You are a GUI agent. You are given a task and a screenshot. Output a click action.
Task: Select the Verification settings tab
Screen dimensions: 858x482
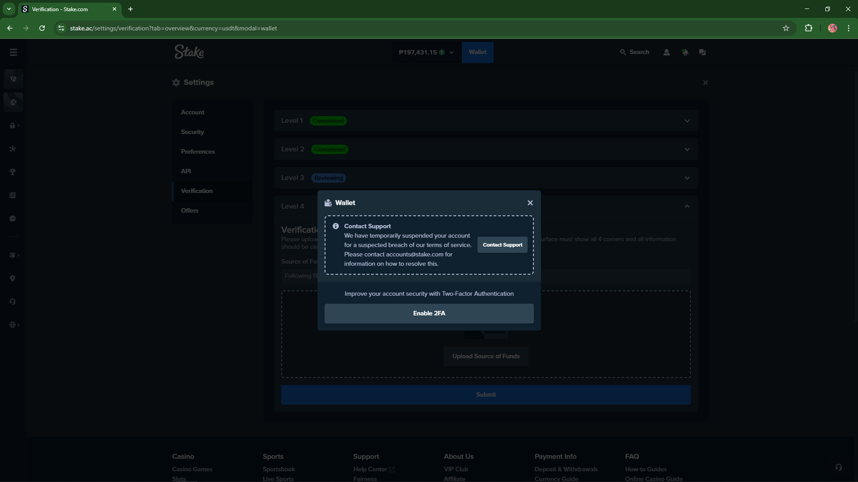click(212, 191)
